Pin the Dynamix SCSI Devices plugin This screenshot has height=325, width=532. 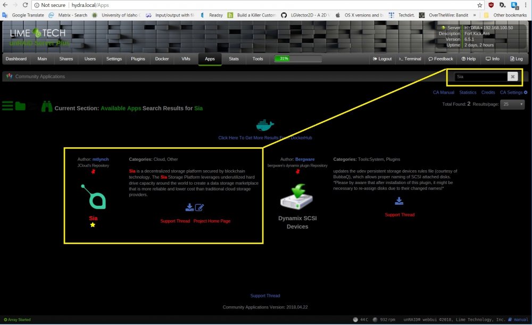[297, 171]
